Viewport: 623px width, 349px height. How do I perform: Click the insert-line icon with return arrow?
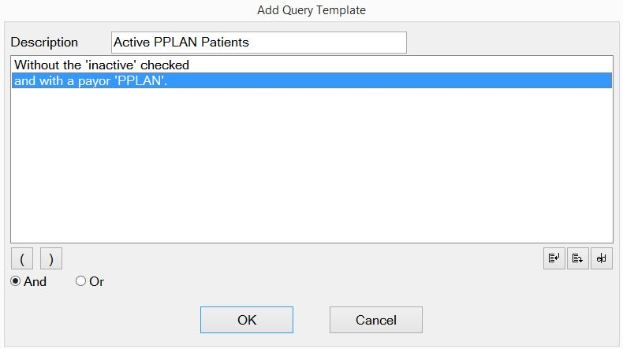pos(554,258)
